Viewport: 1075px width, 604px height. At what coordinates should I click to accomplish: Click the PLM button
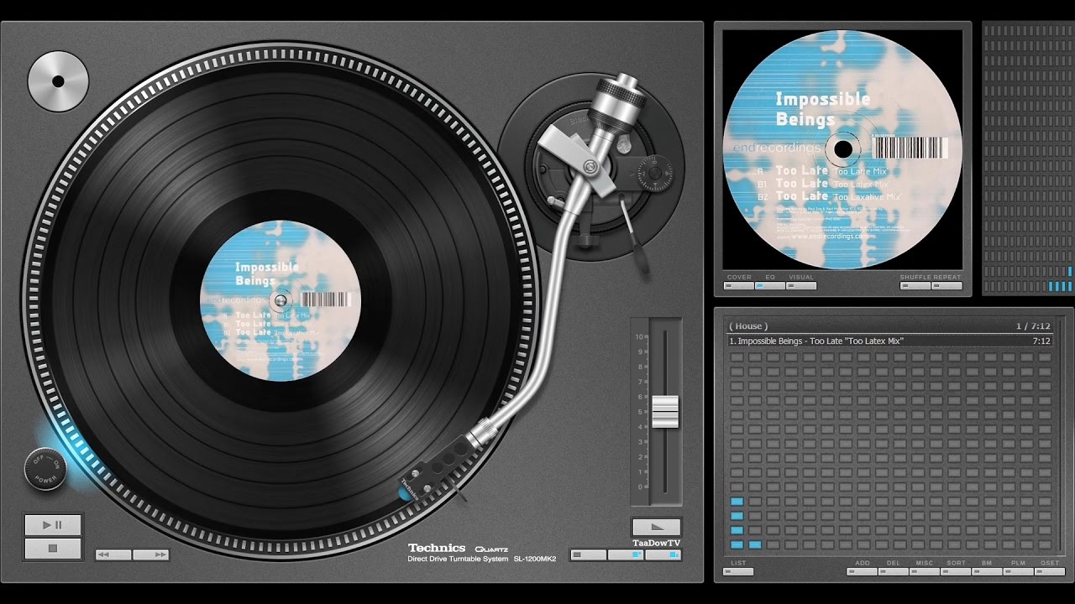(1018, 571)
